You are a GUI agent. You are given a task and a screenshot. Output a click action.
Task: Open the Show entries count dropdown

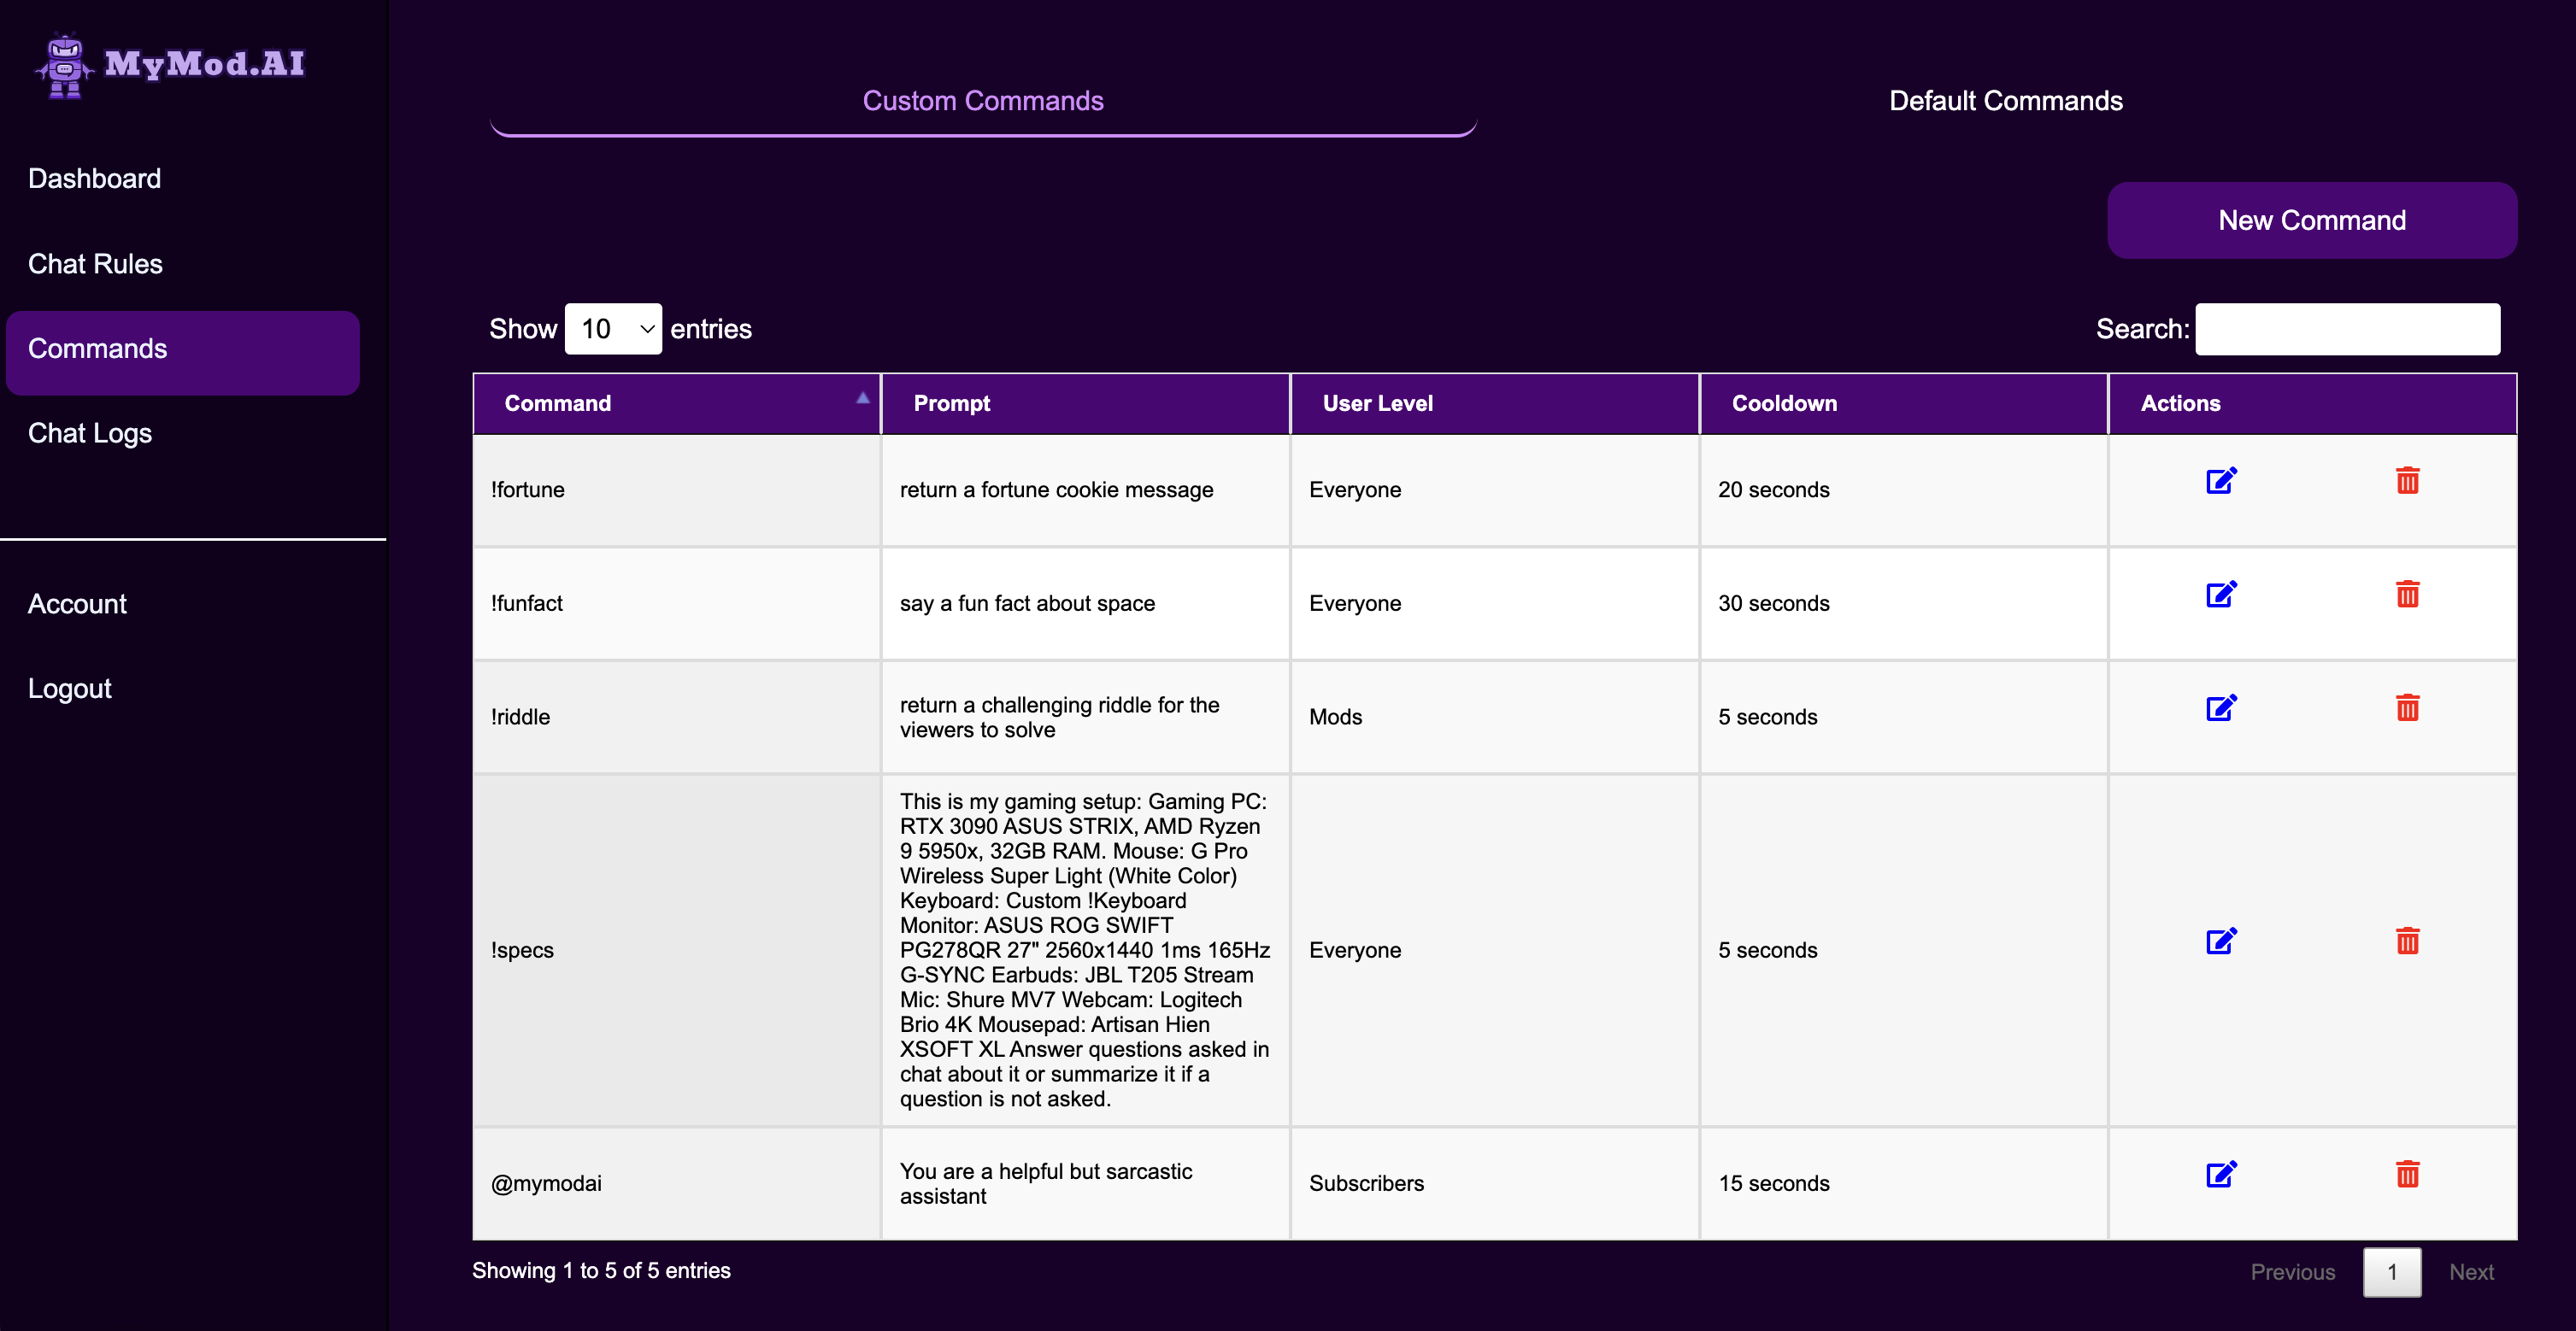tap(613, 329)
